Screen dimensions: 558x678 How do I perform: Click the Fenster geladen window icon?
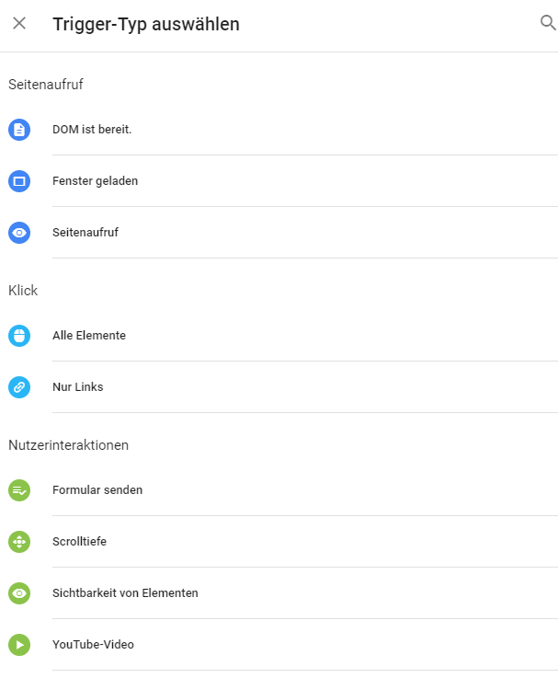click(x=19, y=181)
